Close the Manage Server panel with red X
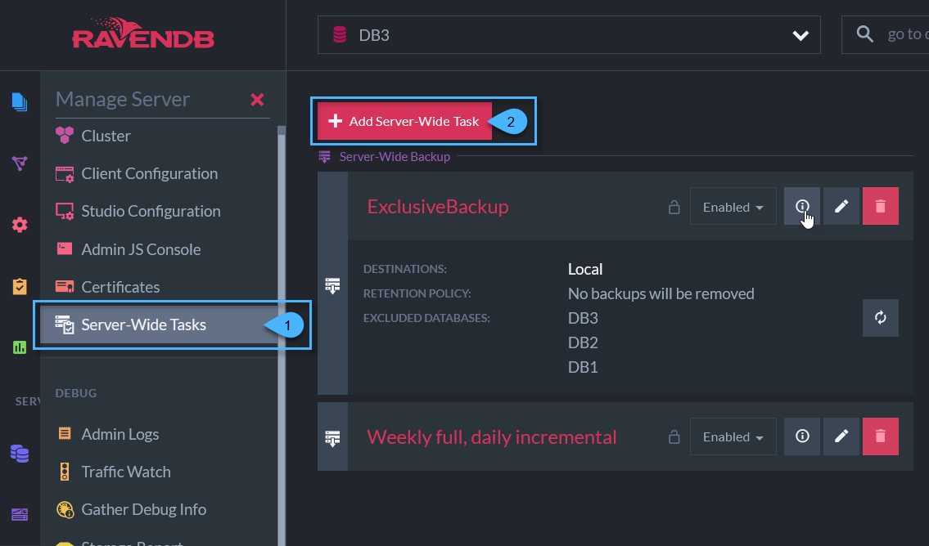Image resolution: width=929 pixels, height=546 pixels. pyautogui.click(x=257, y=100)
